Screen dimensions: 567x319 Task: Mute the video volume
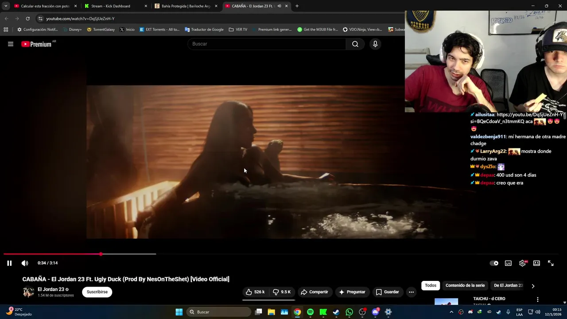coord(25,263)
